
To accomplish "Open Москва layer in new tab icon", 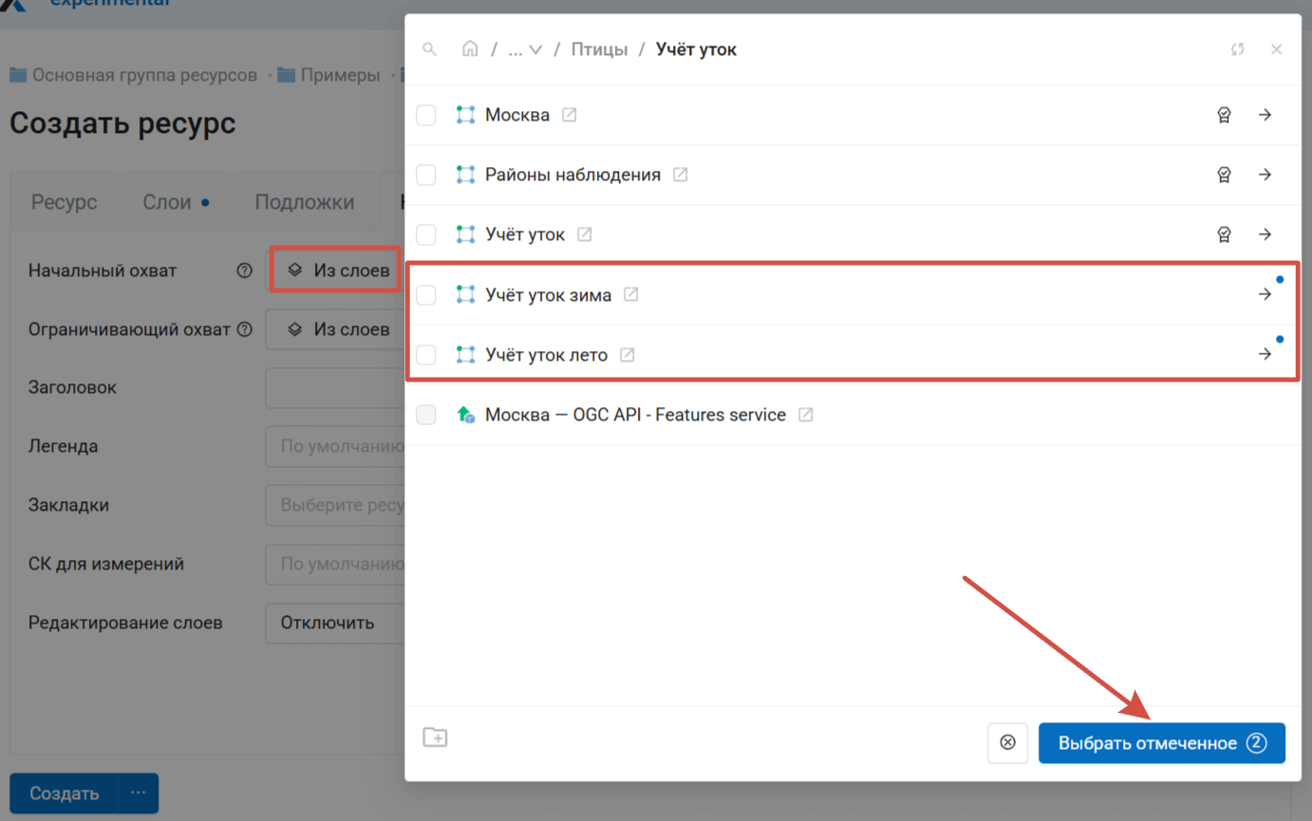I will tap(570, 115).
